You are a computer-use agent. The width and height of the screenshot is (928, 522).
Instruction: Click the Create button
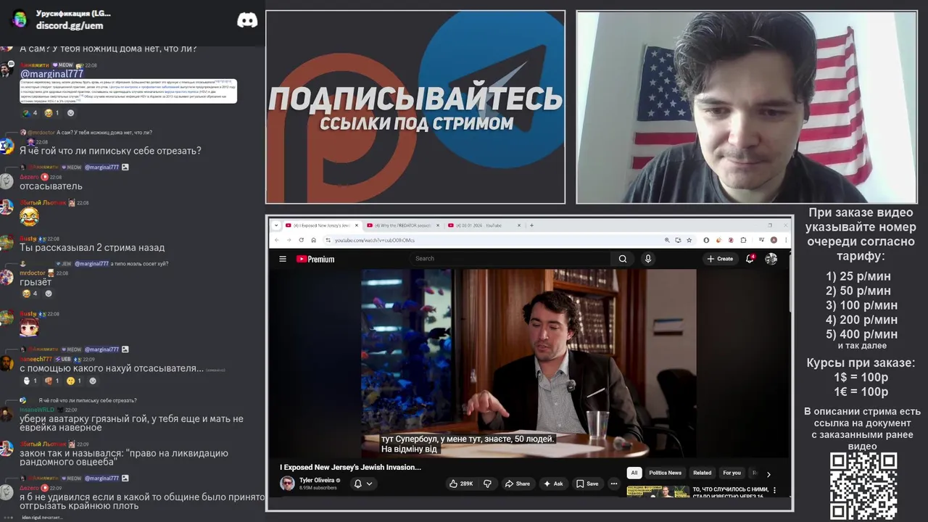(x=720, y=259)
